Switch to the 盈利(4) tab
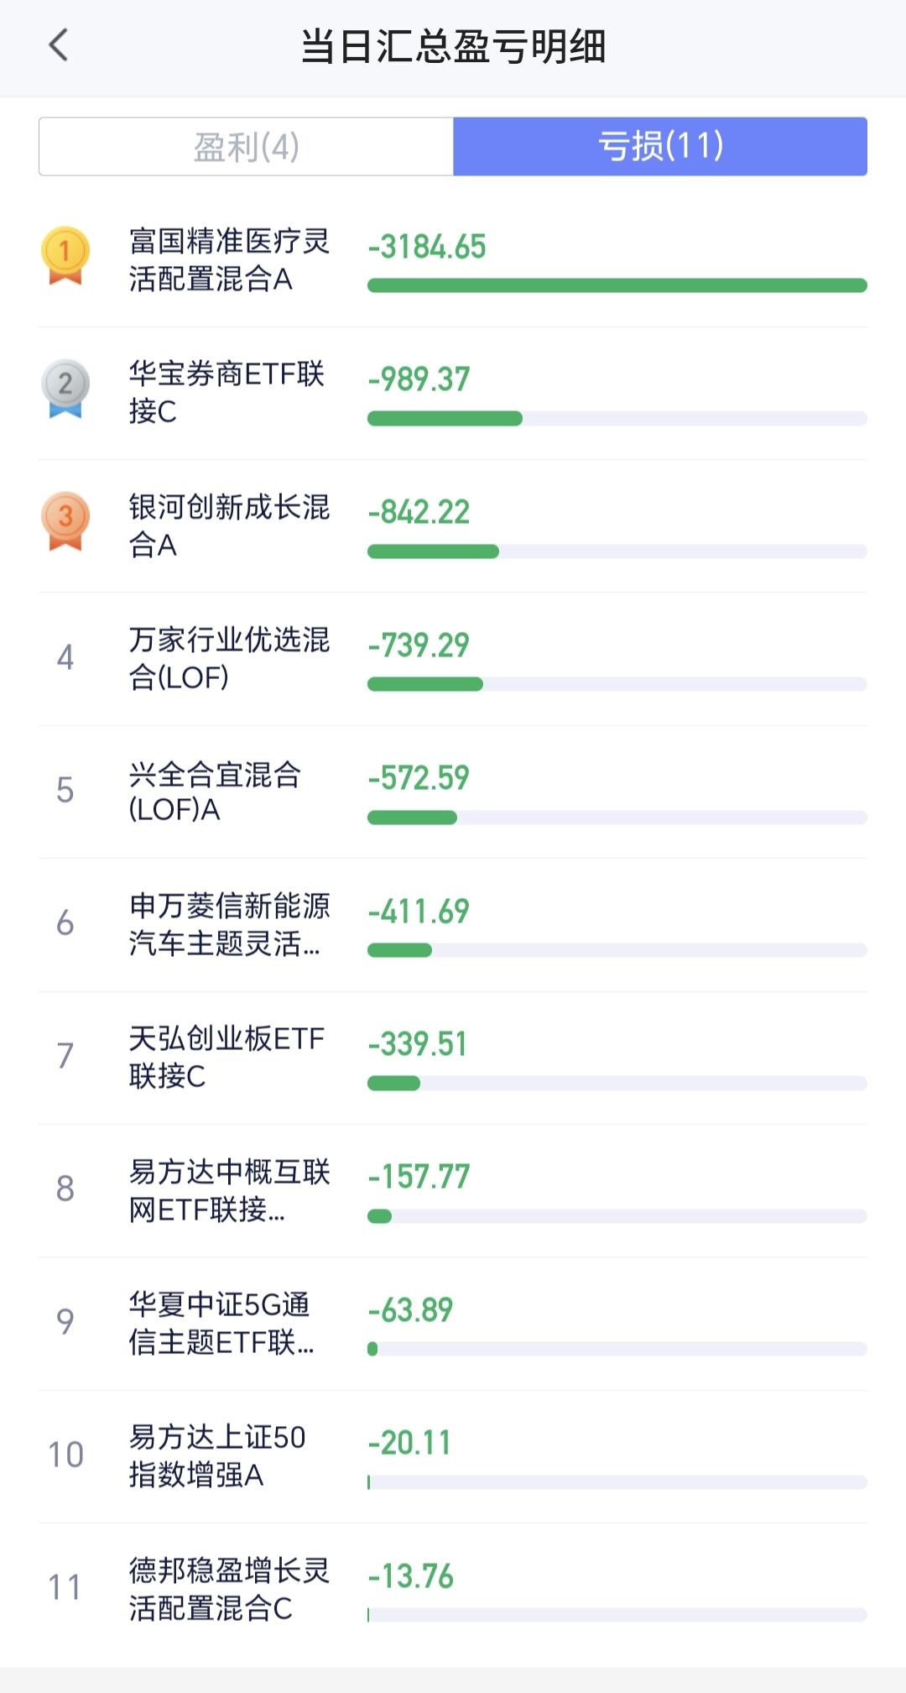The image size is (906, 1693). (247, 147)
